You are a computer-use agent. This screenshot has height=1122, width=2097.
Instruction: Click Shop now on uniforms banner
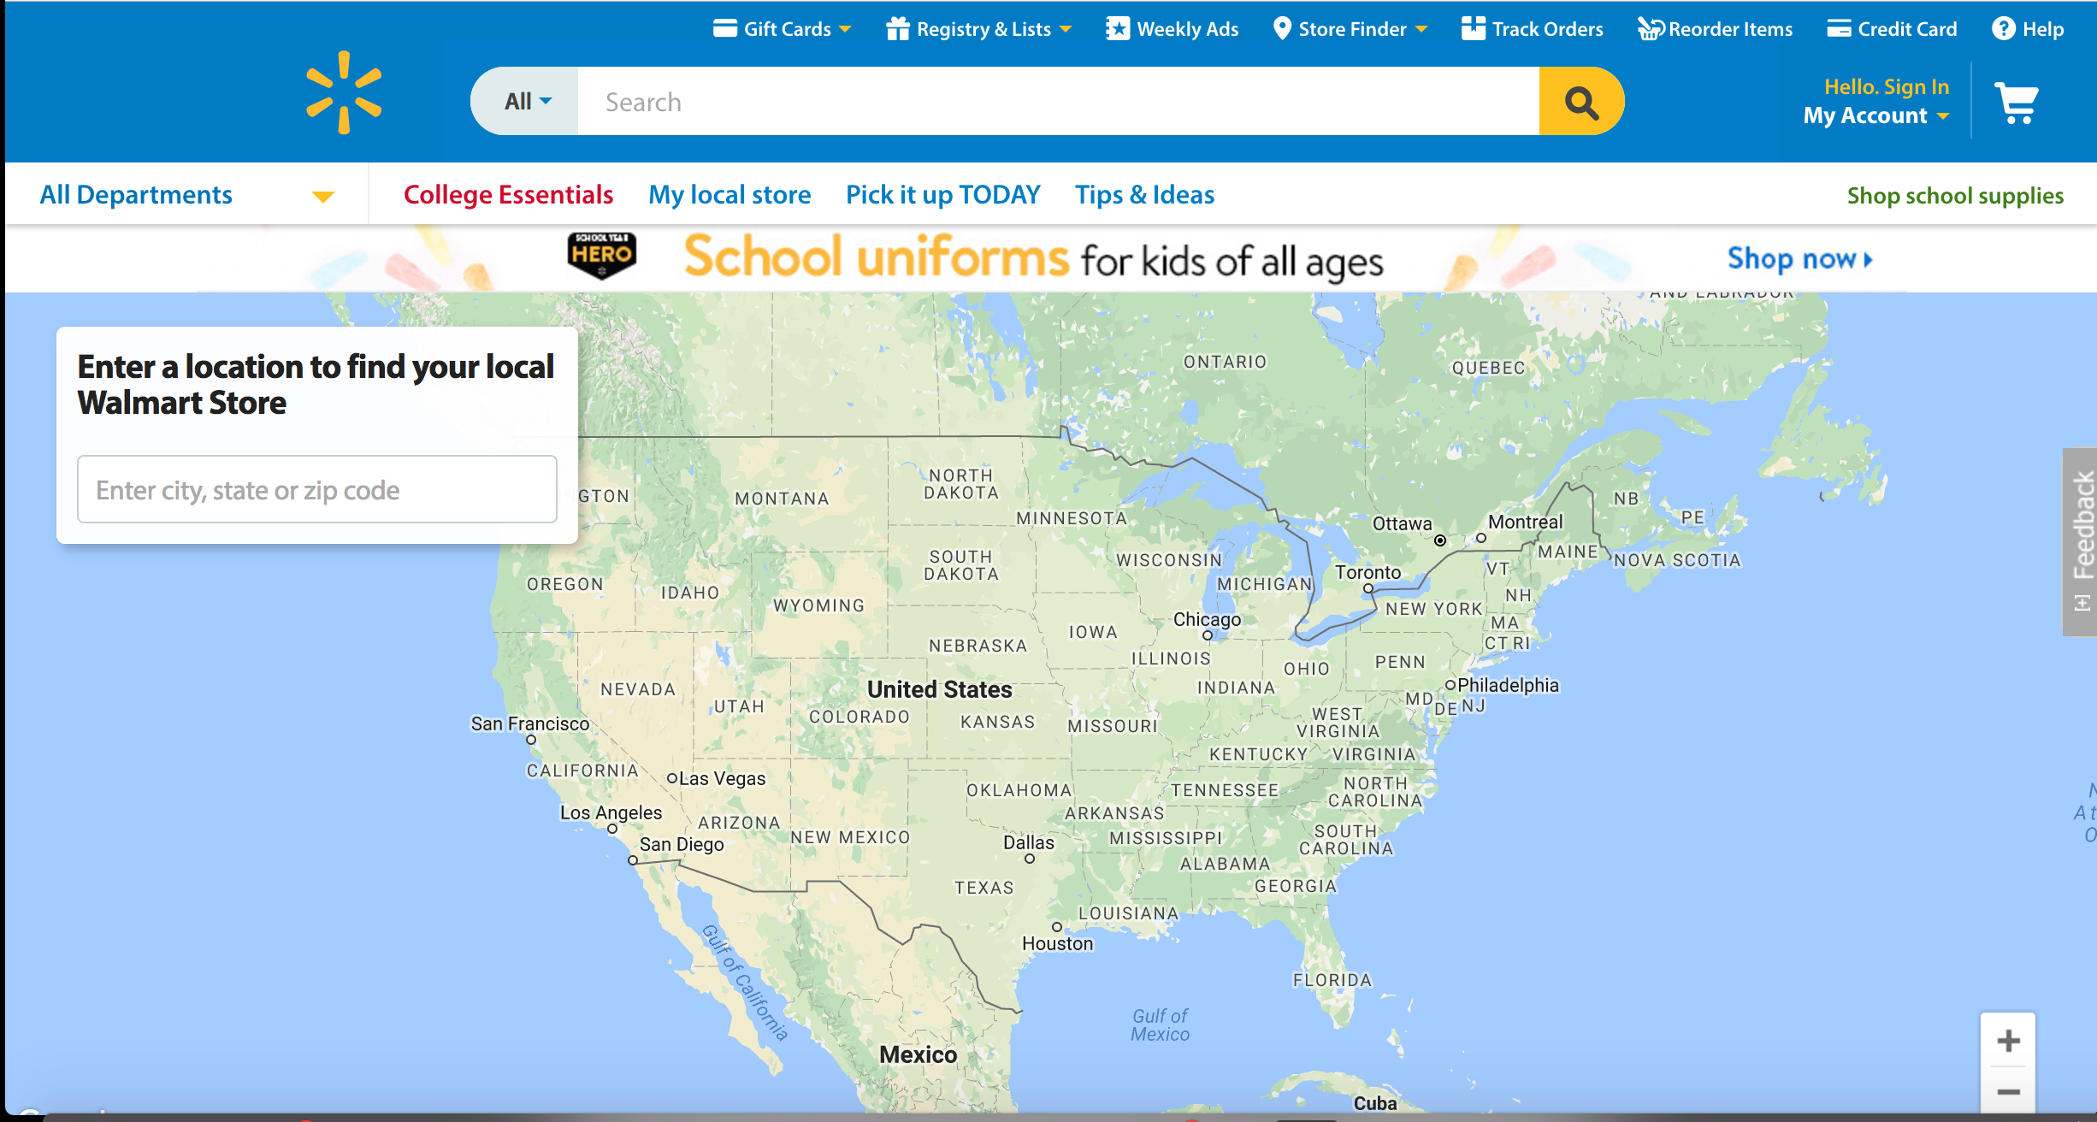click(1799, 258)
